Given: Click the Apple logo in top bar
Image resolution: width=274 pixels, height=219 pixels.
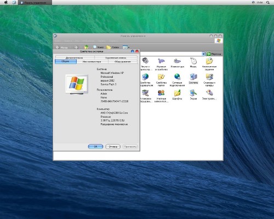Looking at the screenshot, I should 6,2.
